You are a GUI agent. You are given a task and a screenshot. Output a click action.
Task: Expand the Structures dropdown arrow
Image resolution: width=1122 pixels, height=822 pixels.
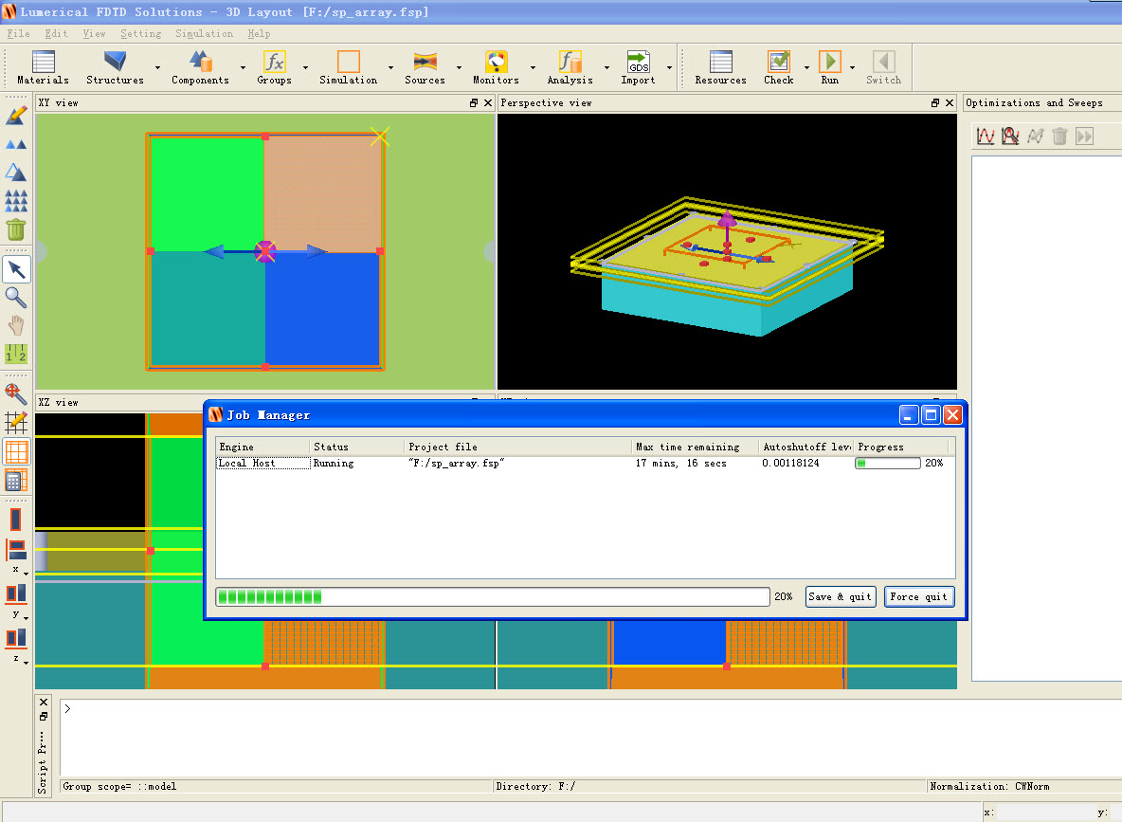click(x=157, y=68)
